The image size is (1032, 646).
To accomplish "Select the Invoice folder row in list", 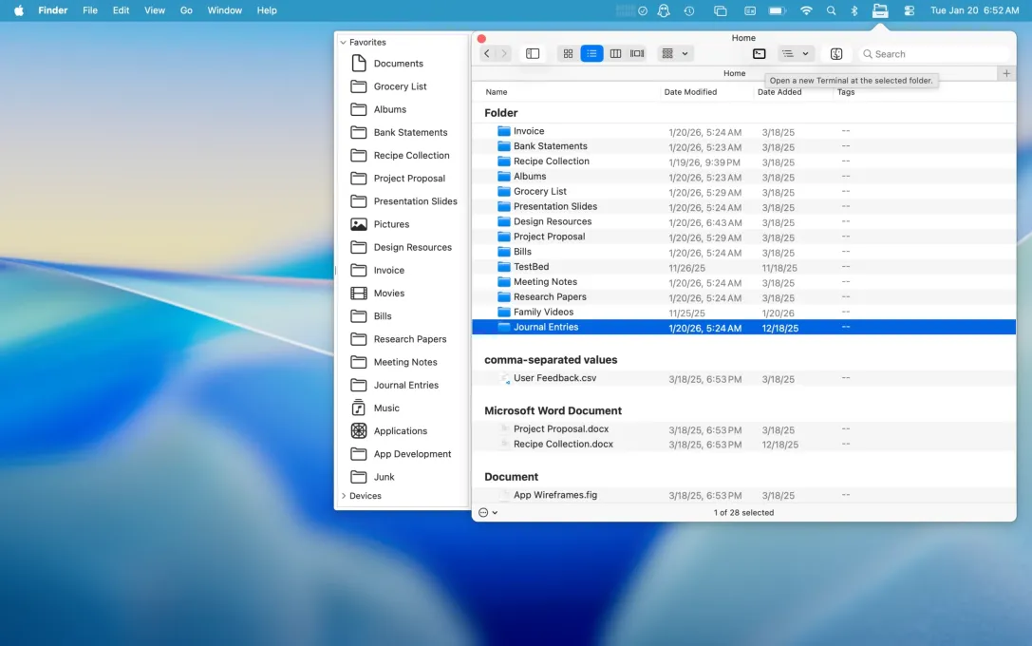I will pos(743,131).
